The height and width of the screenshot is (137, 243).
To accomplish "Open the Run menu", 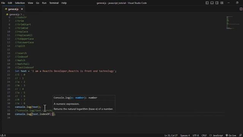I will tap(44, 3).
